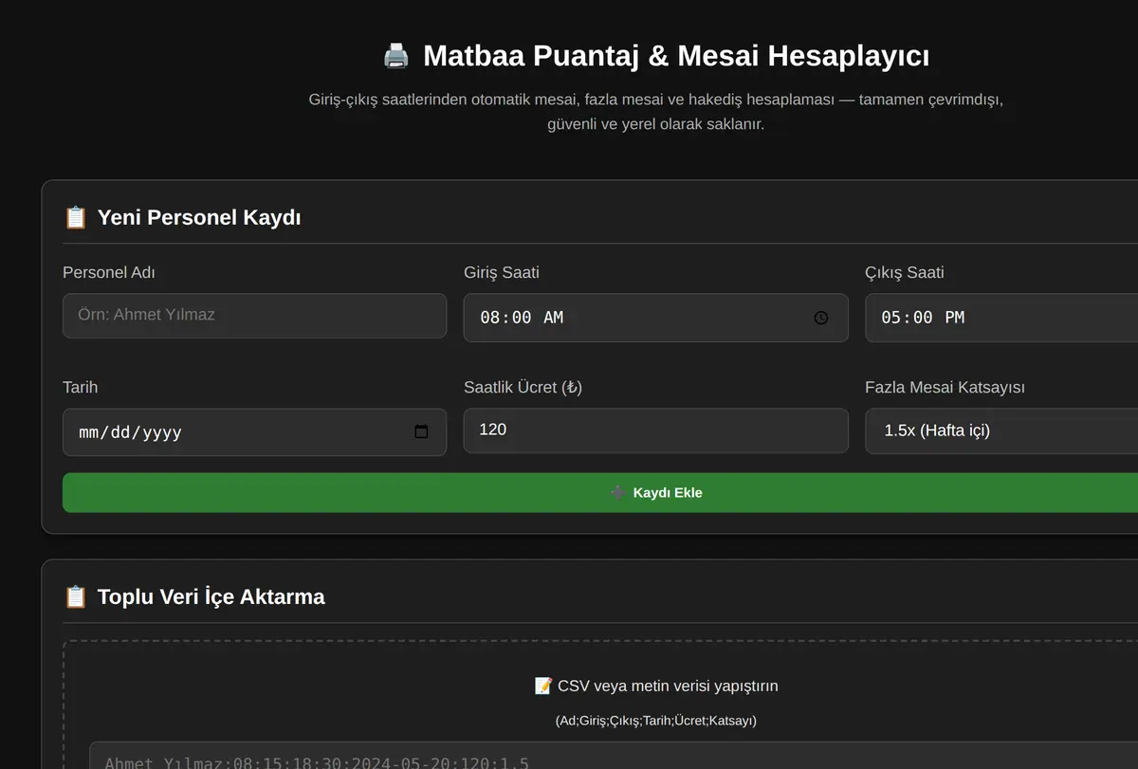Click the Tarih date input
Screen dimensions: 1138x769
[x=254, y=432]
